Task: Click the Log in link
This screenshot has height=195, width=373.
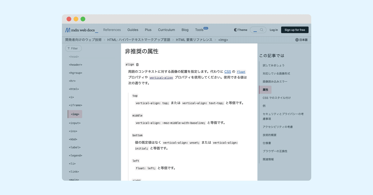Action: [274, 30]
